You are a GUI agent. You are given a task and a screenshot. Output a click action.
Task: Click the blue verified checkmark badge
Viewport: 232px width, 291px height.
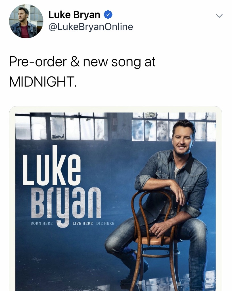(108, 15)
